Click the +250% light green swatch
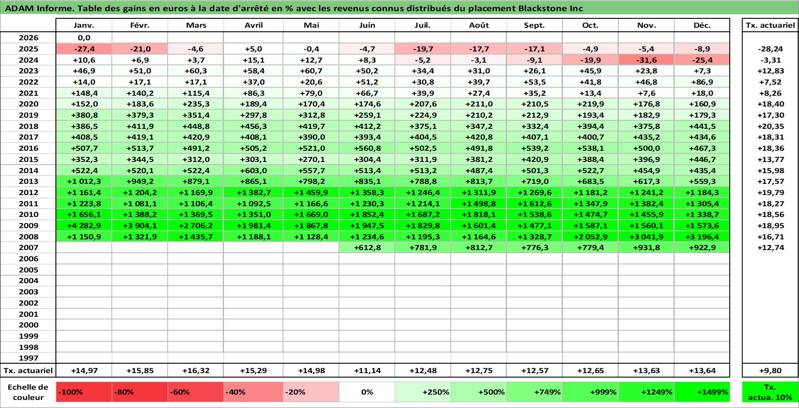 pos(423,392)
